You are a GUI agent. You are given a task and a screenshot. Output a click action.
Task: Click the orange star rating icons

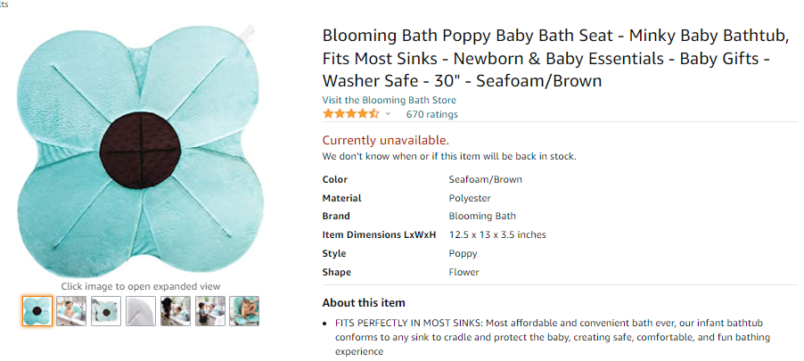click(x=350, y=114)
